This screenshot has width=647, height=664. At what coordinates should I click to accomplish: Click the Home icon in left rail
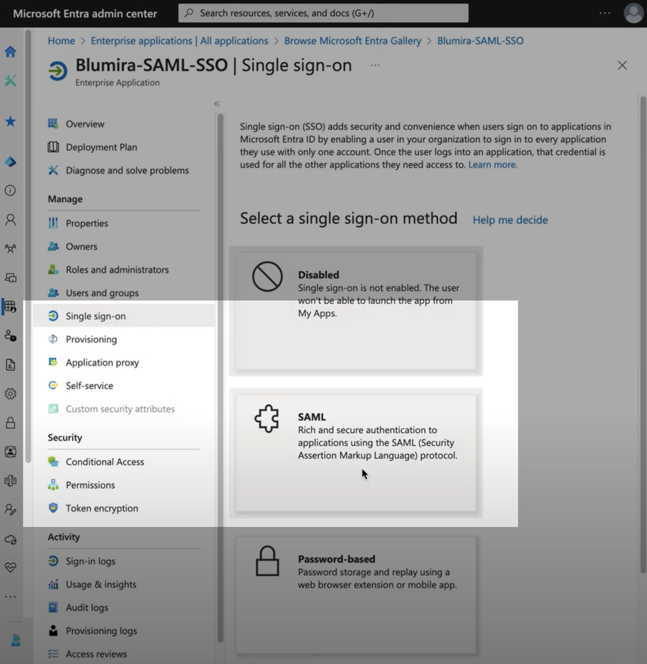point(10,51)
